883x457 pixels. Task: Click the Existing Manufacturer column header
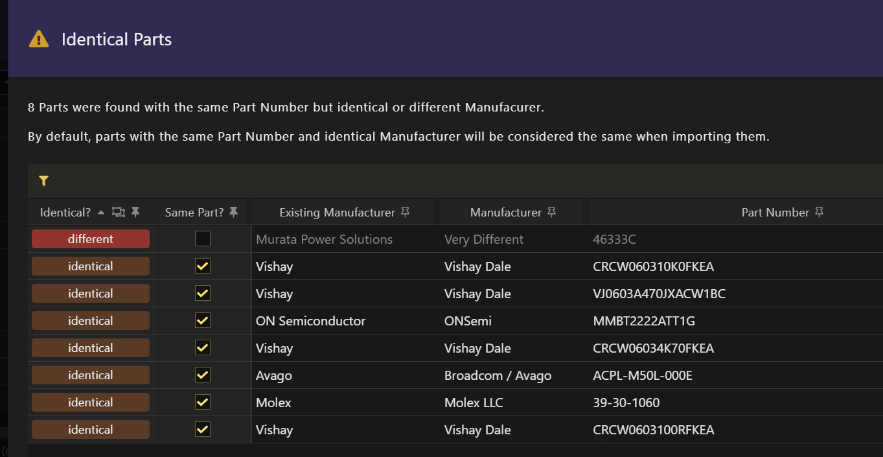[337, 213]
